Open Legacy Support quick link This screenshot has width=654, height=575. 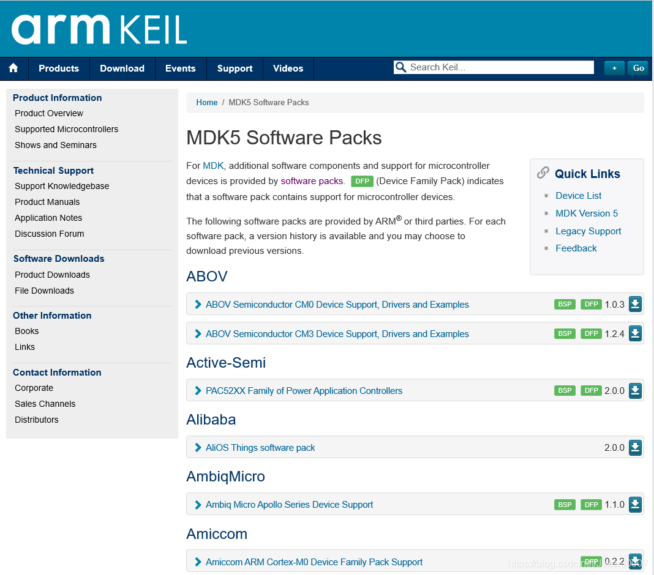pos(588,231)
